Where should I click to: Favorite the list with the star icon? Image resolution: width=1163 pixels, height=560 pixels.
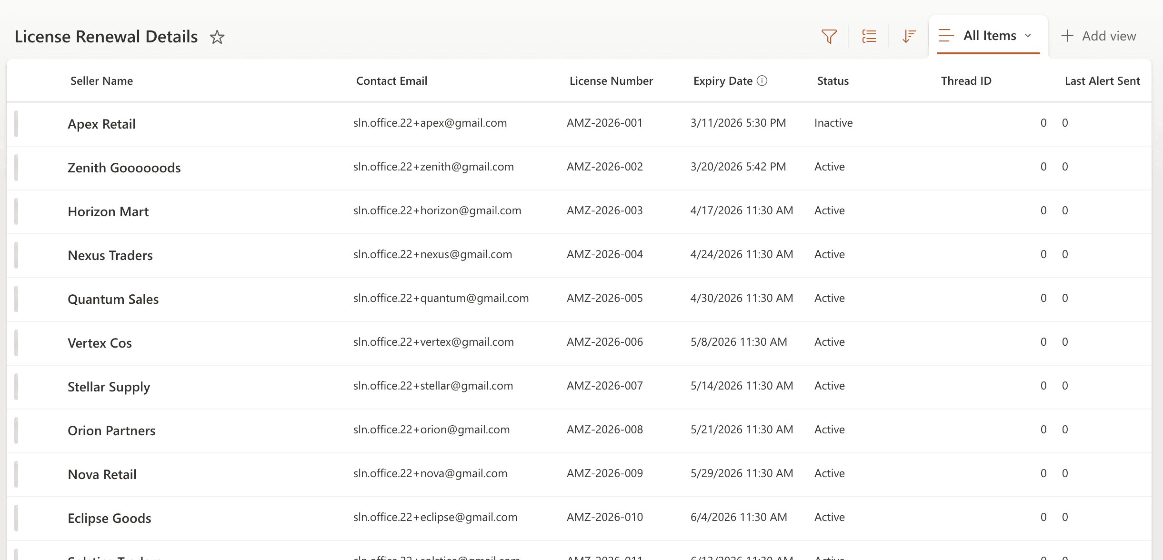pos(217,37)
